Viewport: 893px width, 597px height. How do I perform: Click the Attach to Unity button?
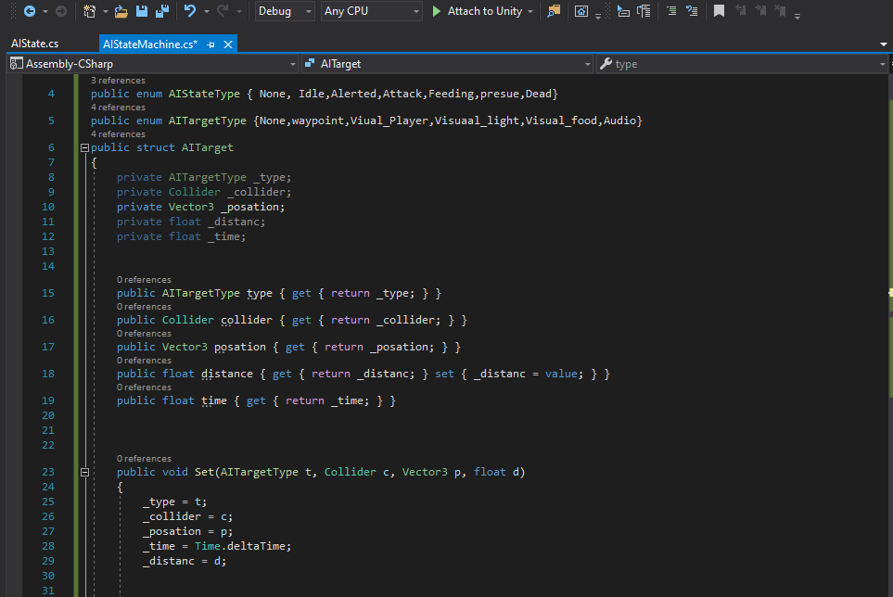(478, 11)
